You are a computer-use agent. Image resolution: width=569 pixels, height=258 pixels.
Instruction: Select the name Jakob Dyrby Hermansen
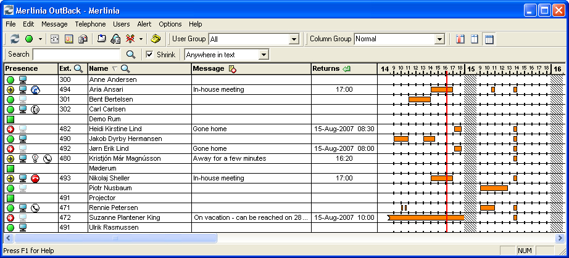[125, 139]
